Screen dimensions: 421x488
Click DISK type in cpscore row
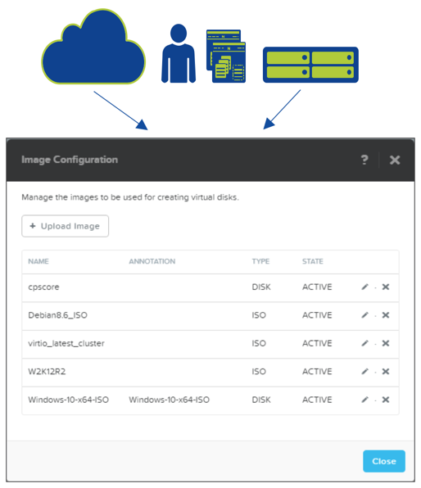(261, 287)
